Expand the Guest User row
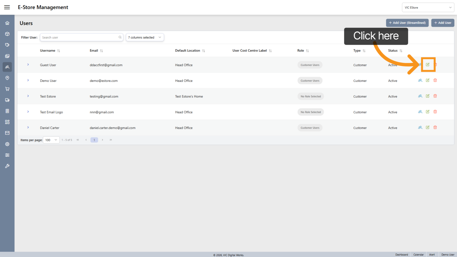The height and width of the screenshot is (257, 457). coord(28,65)
